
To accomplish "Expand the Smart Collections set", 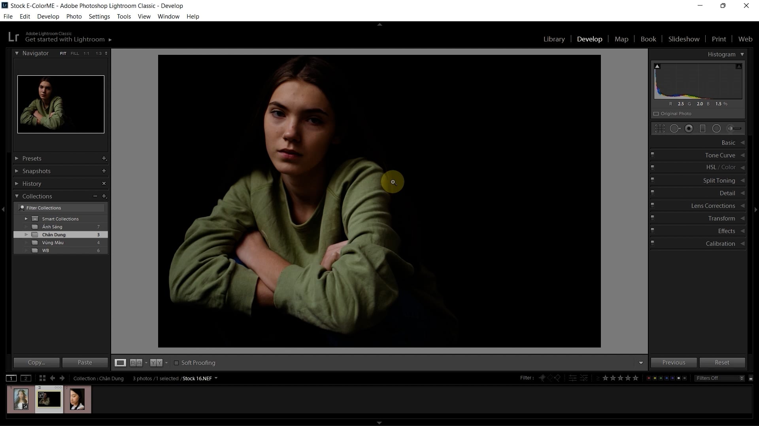I will [x=26, y=219].
